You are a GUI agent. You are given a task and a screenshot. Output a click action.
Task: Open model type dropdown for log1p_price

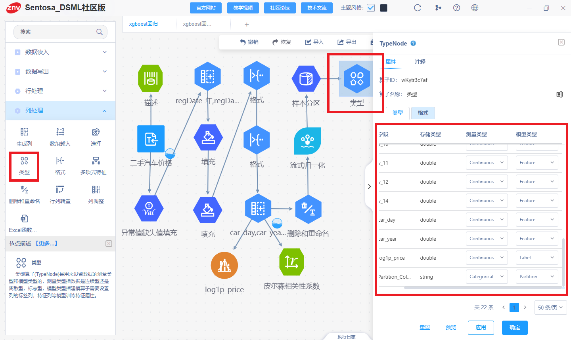point(537,258)
